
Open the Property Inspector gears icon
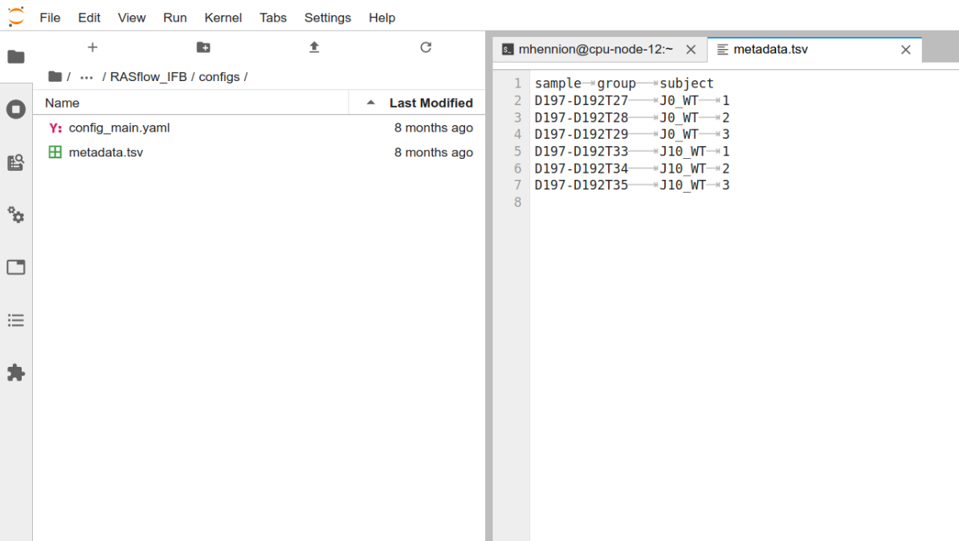pos(16,214)
